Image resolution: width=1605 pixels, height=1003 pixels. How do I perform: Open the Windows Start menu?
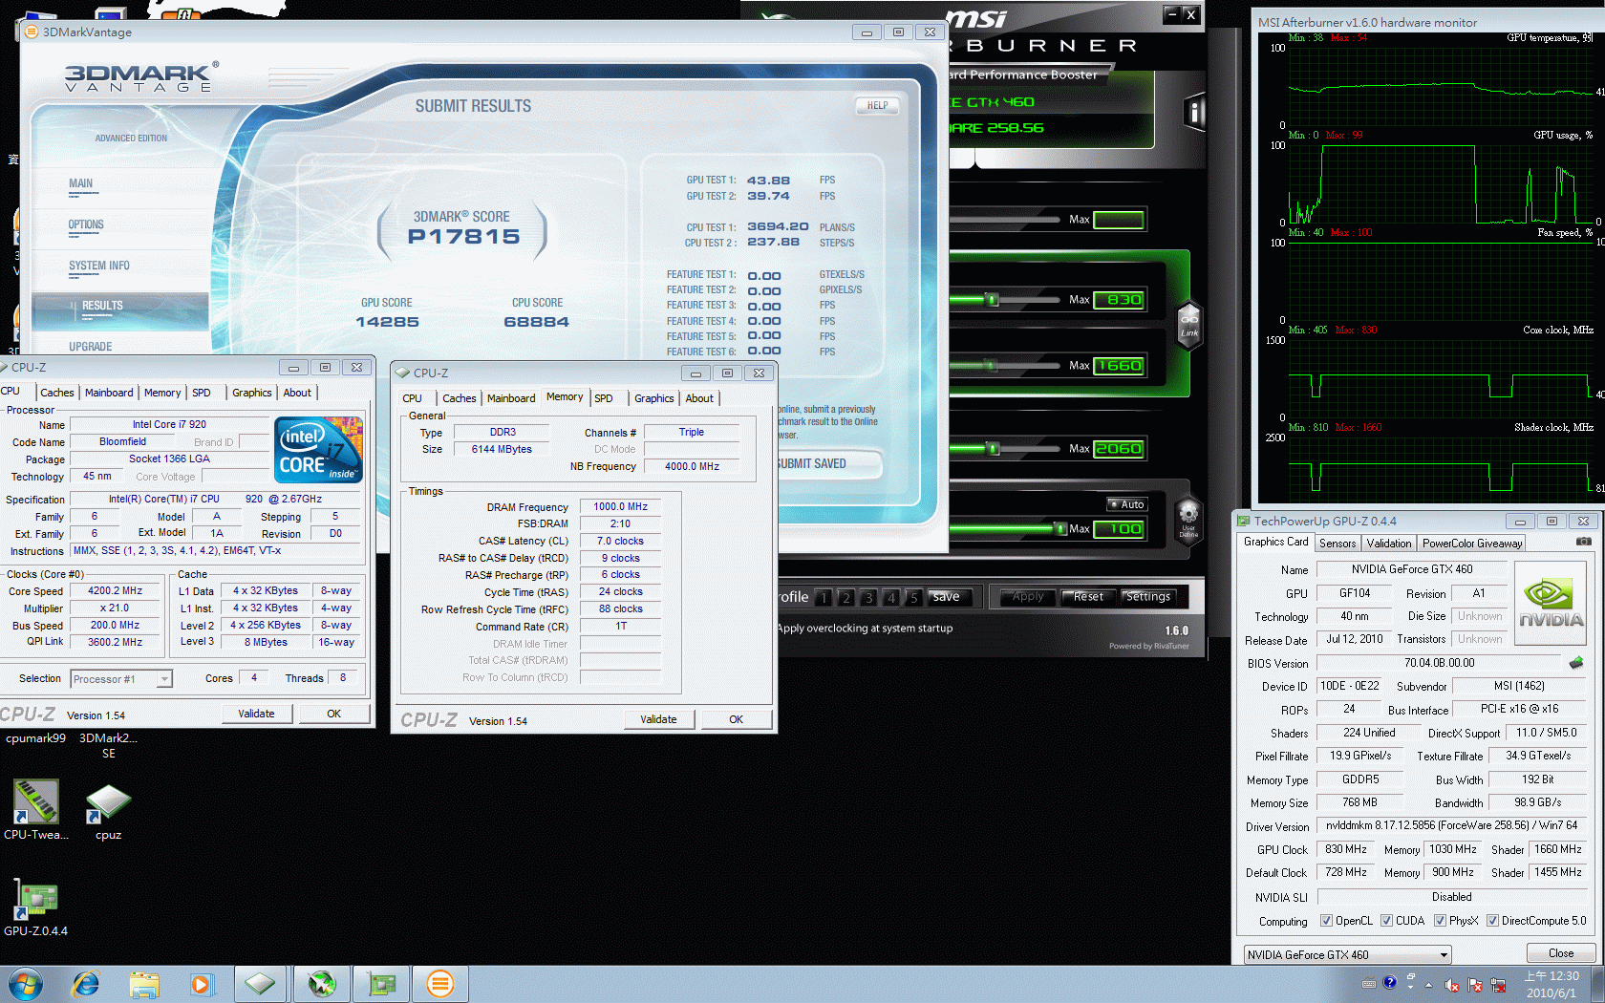click(x=26, y=984)
